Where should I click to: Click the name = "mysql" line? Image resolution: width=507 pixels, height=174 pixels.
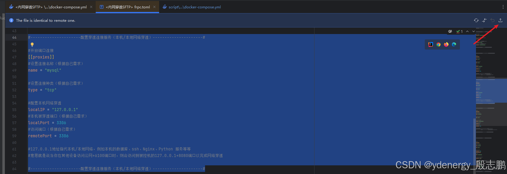pos(45,70)
